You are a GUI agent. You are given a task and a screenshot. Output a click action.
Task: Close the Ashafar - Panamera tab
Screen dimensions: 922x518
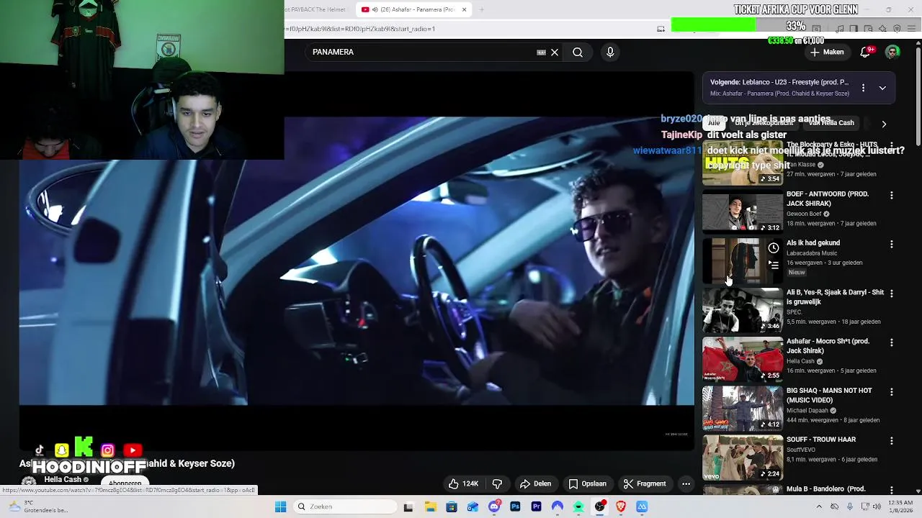pos(465,9)
